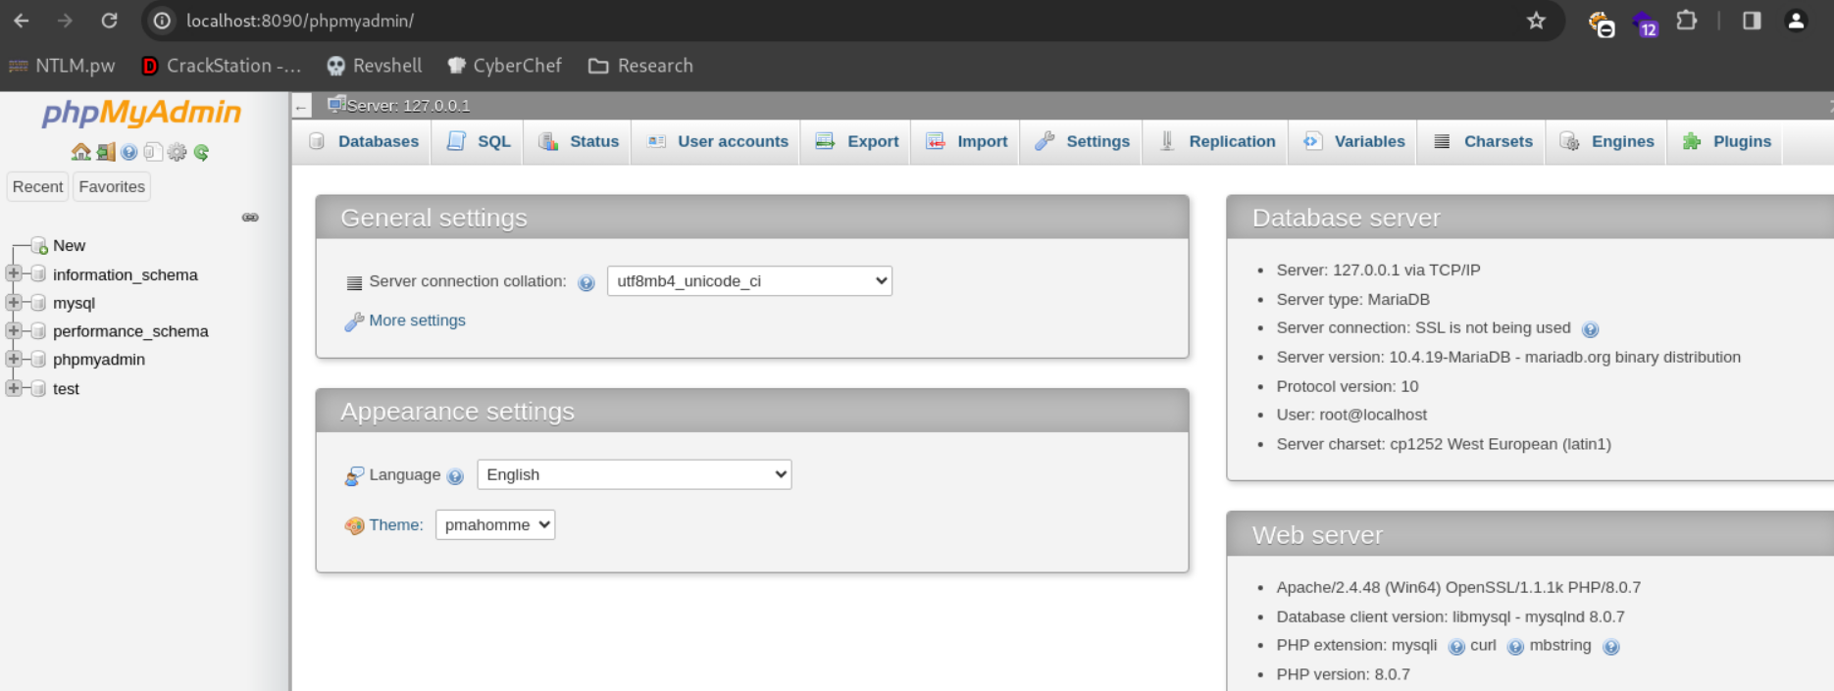Click the help icon after mbstring extension
This screenshot has height=691, width=1834.
coord(1610,647)
